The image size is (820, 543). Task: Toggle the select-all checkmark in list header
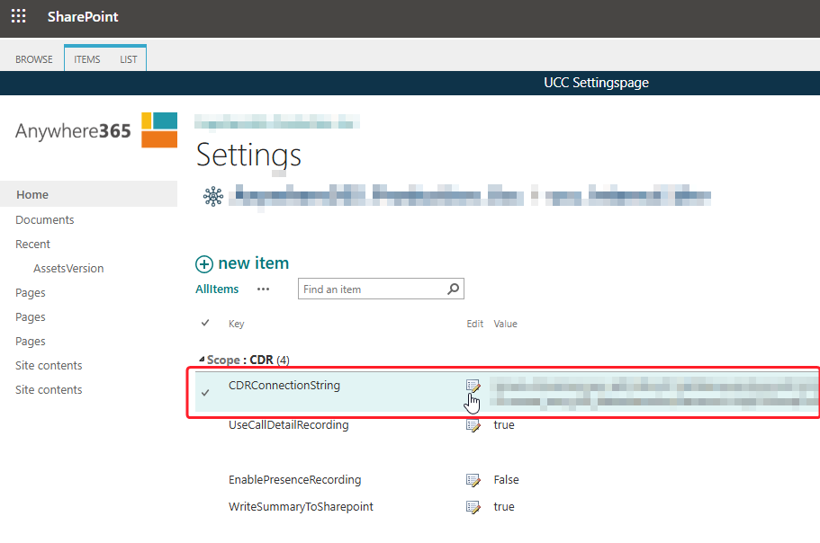coord(205,323)
